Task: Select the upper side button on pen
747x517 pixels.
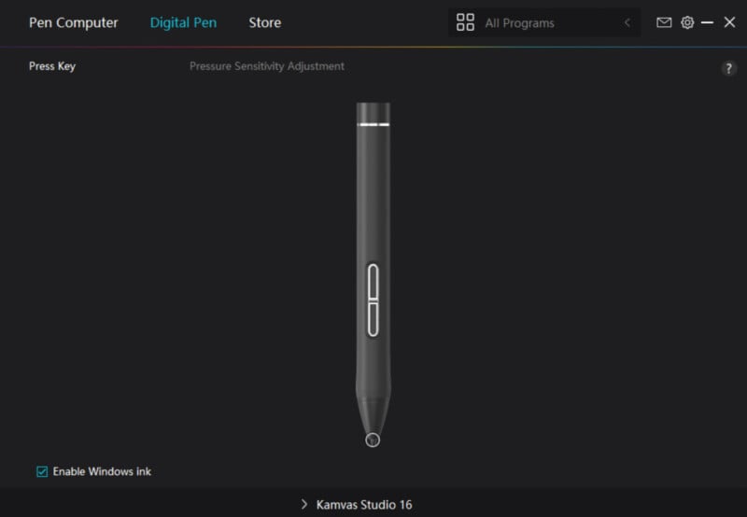Action: pyautogui.click(x=373, y=283)
